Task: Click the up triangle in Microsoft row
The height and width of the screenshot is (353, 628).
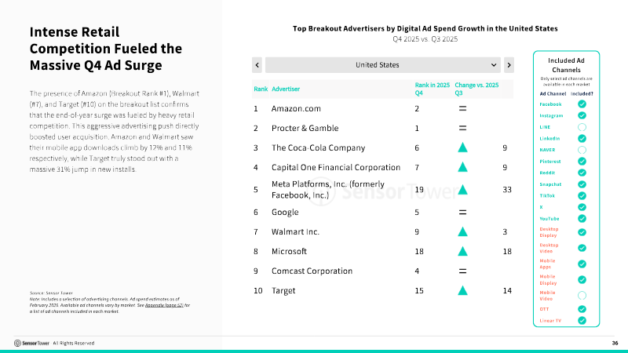Action: tap(462, 251)
